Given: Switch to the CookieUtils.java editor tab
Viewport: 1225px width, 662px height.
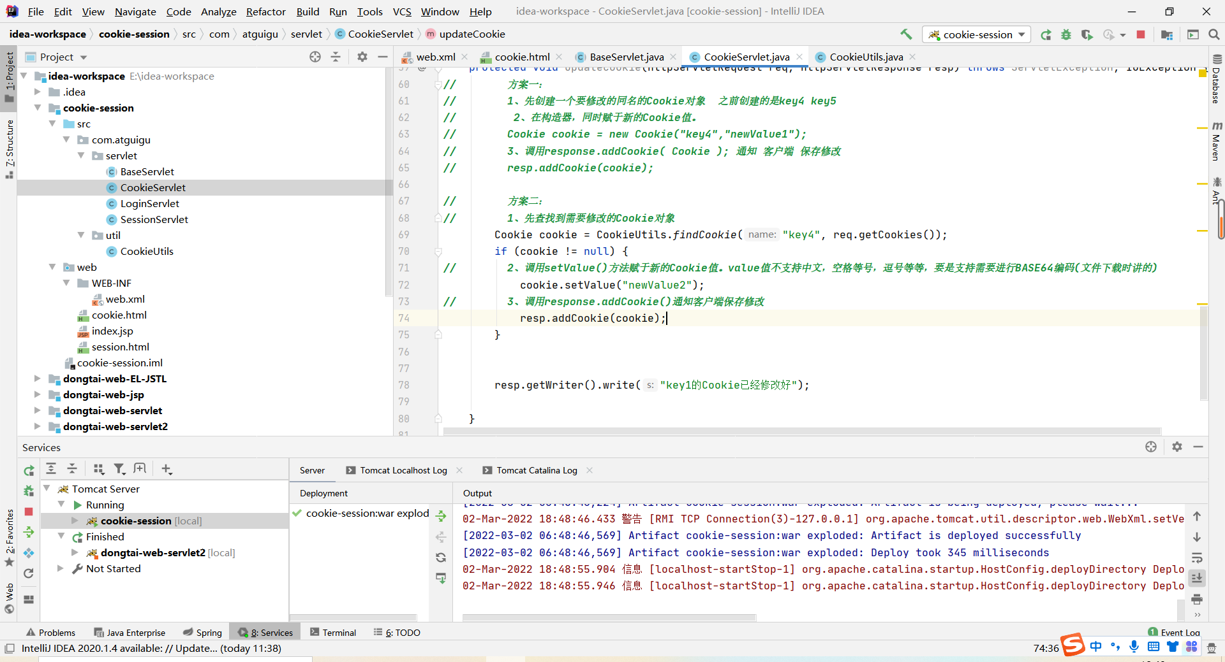Looking at the screenshot, I should coord(866,57).
